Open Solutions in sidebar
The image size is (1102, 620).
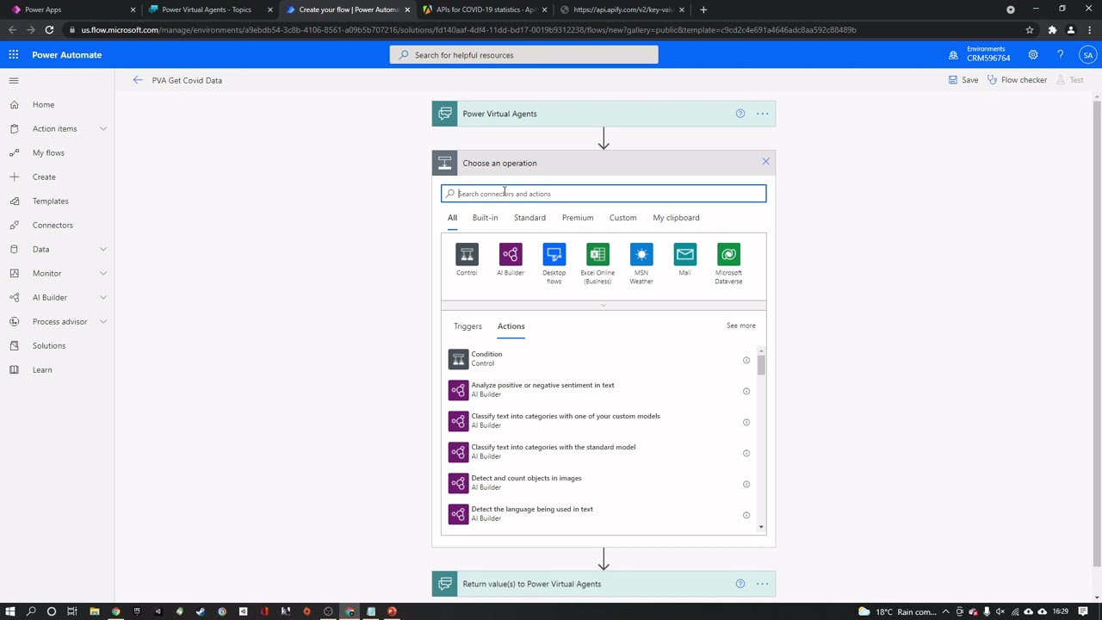click(49, 345)
